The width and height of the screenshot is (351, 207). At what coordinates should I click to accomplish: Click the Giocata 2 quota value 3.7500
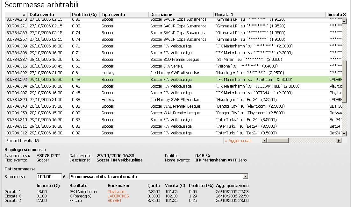(154, 201)
